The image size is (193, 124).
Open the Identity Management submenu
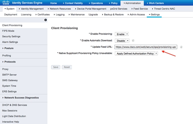point(31,9)
